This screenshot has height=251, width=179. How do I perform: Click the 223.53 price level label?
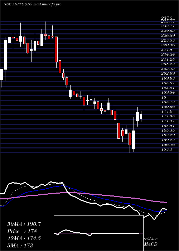(x=168, y=40)
